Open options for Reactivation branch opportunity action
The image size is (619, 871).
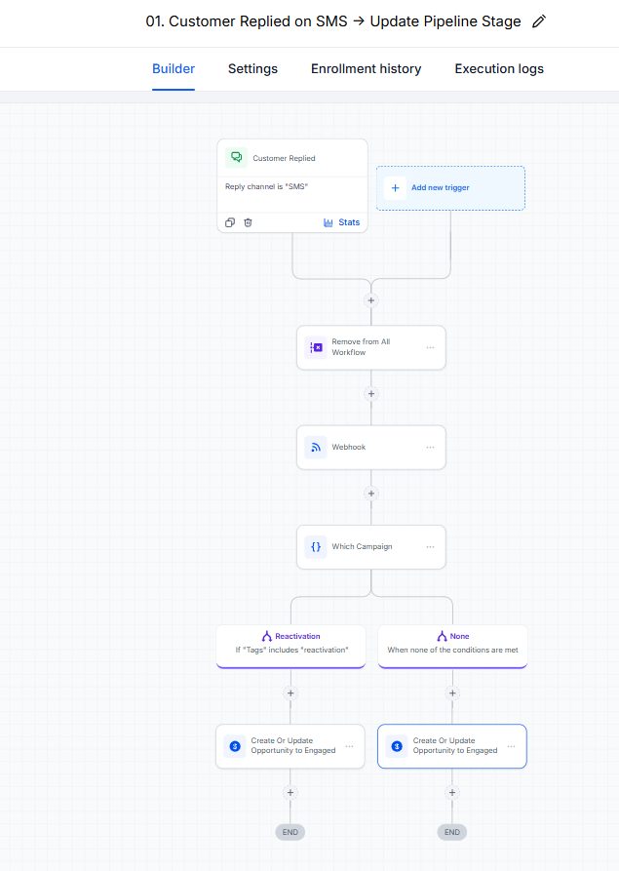click(349, 746)
